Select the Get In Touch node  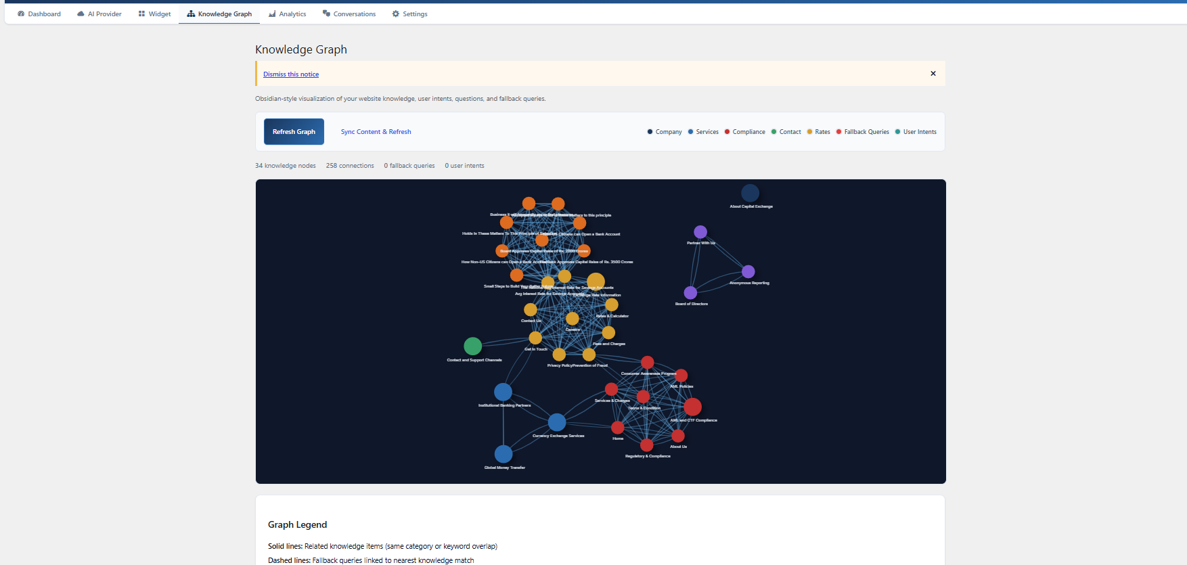pyautogui.click(x=535, y=338)
